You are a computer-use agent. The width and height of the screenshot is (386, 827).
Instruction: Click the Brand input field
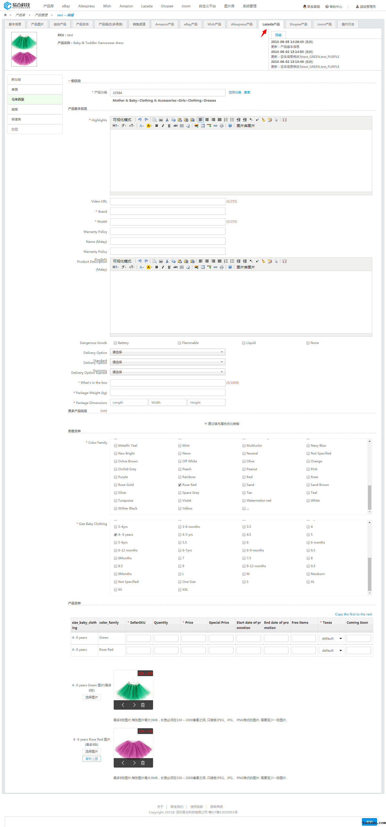coord(167,211)
